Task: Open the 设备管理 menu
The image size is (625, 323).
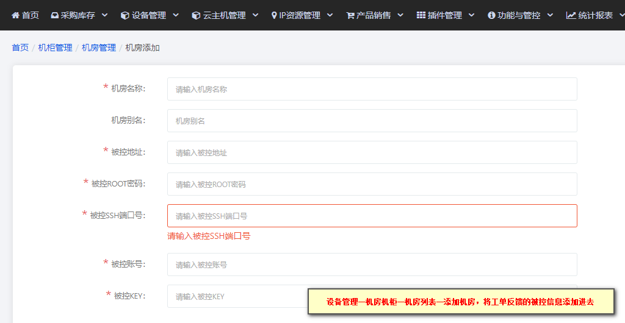Action: 150,15
